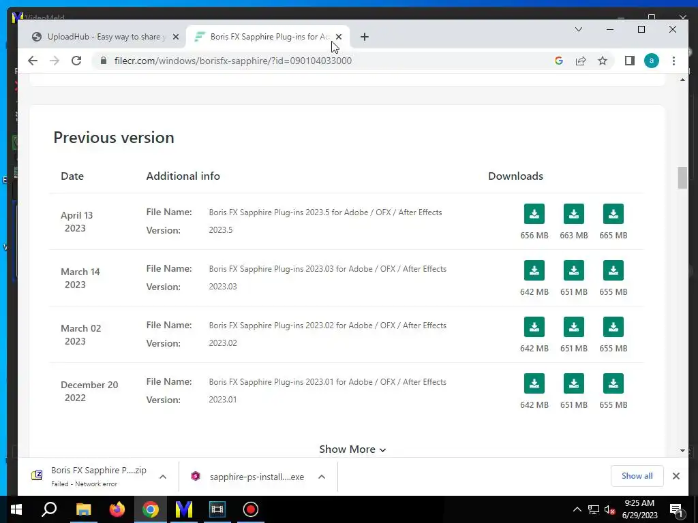Close the Boris FX Sapphire tab
Viewport: 698px width, 523px height.
[x=339, y=37]
